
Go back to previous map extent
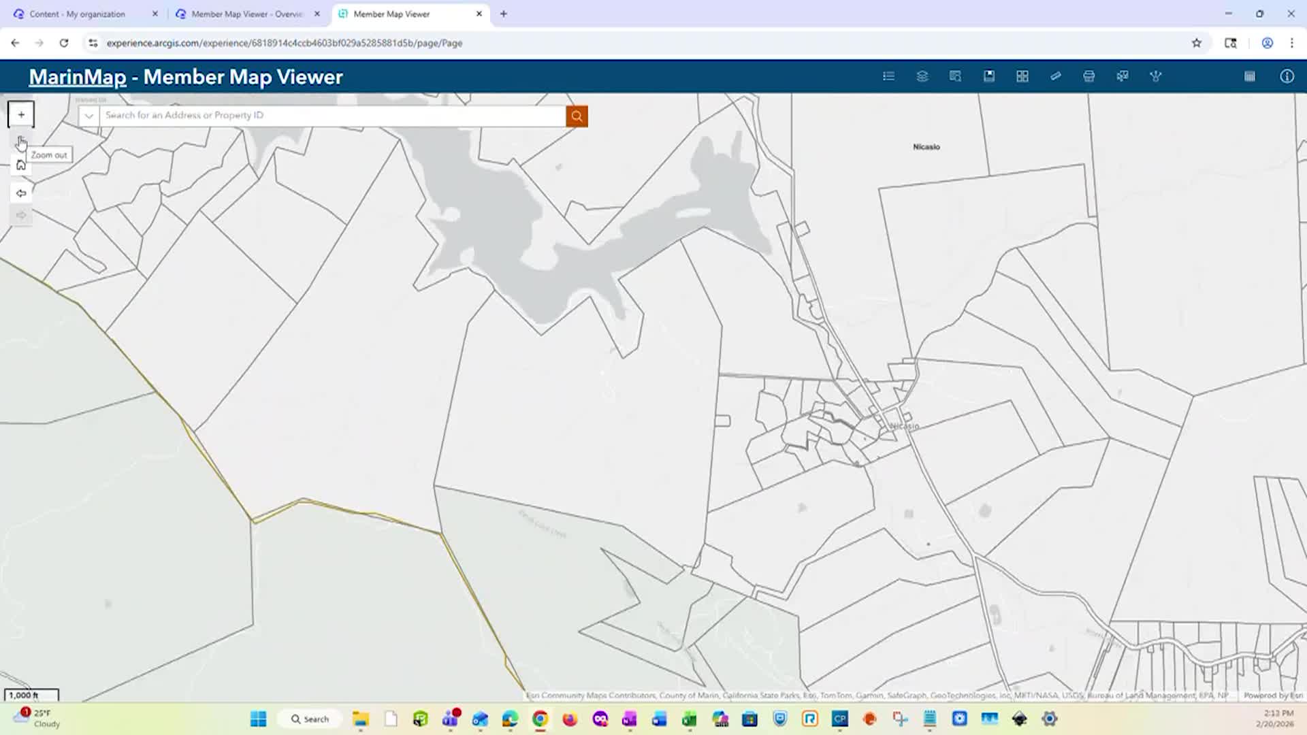click(20, 193)
